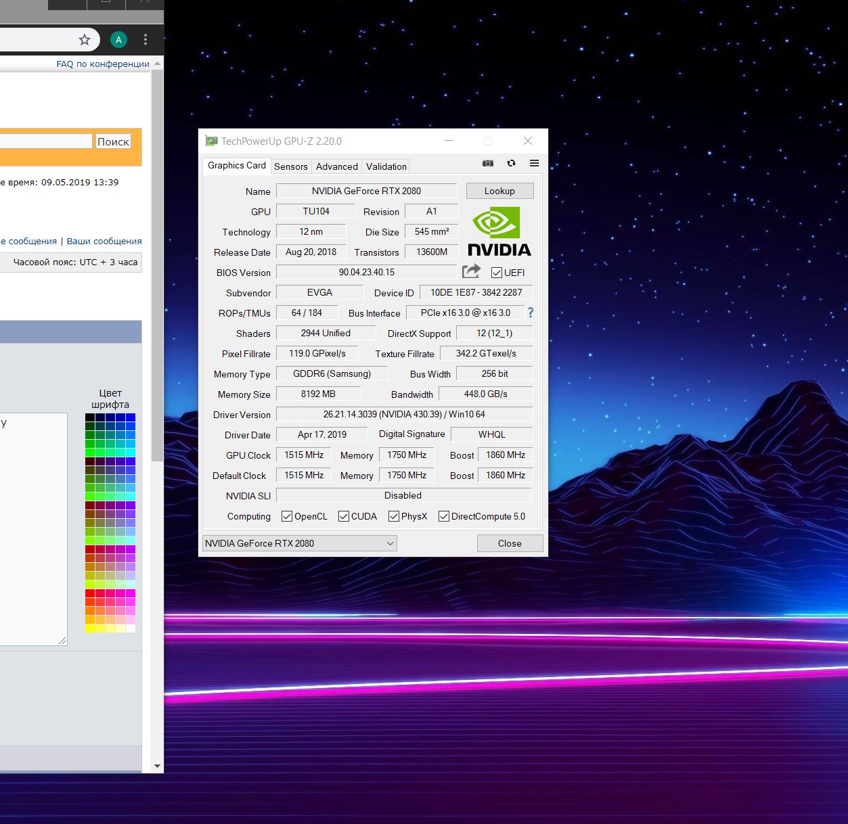
Task: Click browser scrollbar up arrow
Action: pyautogui.click(x=157, y=64)
